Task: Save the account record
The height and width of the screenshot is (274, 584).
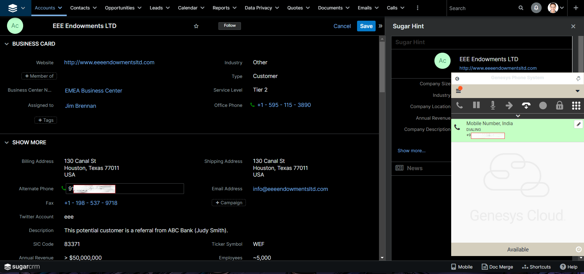Action: tap(366, 26)
